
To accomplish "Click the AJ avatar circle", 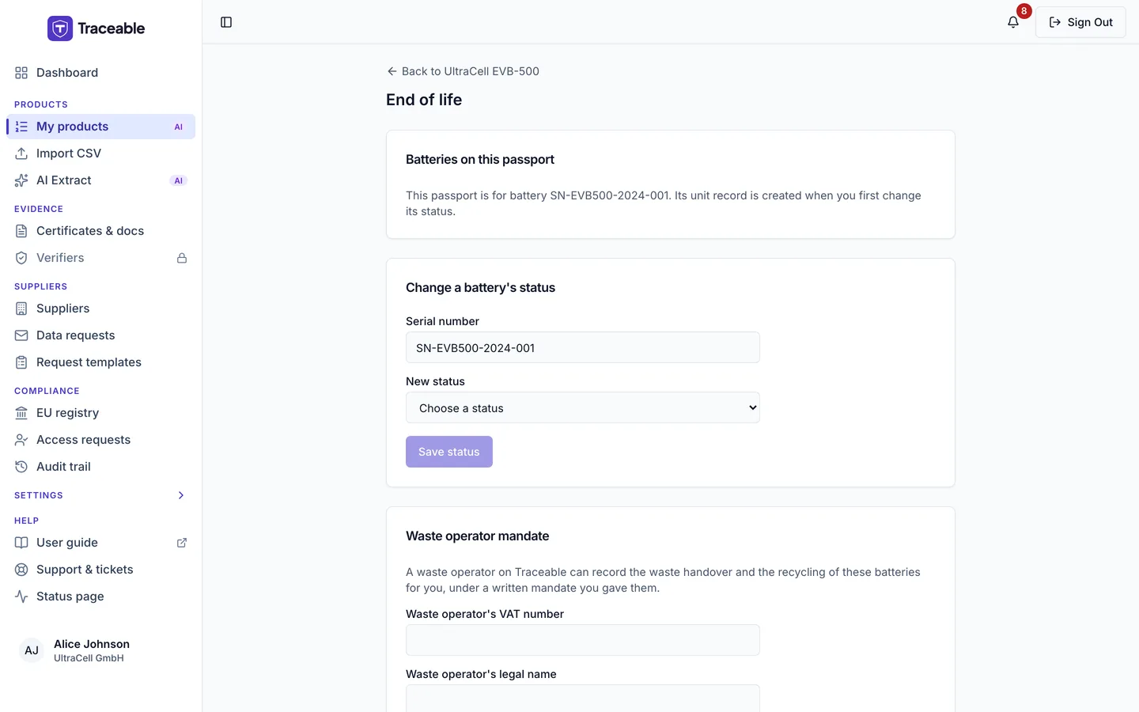I will click(x=32, y=650).
